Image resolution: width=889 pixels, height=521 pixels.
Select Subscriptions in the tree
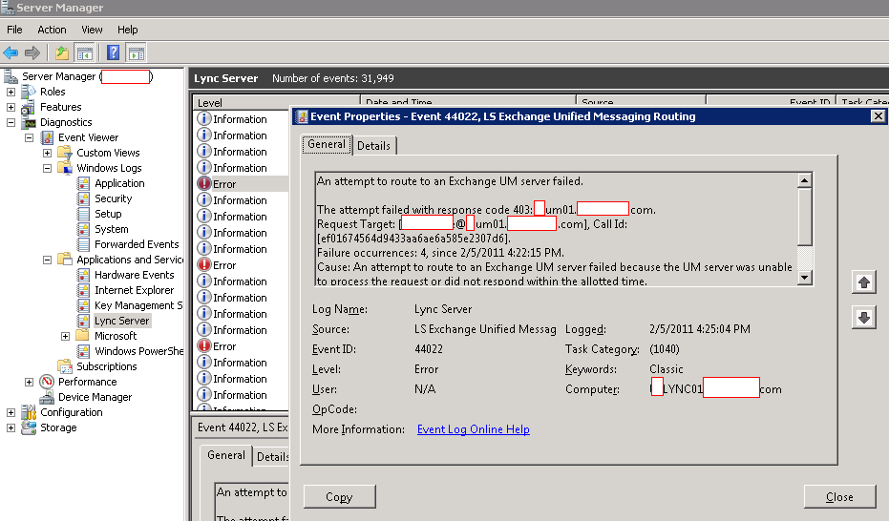pos(107,367)
